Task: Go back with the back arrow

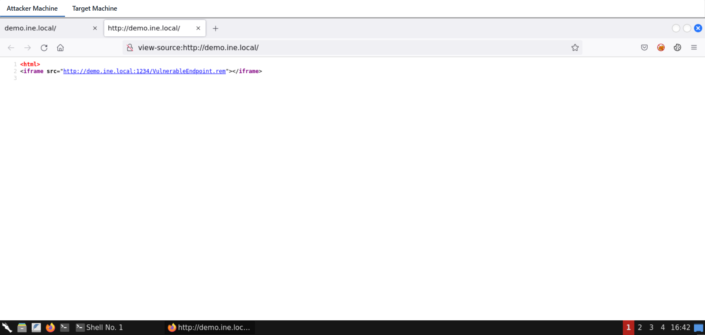Action: pos(11,48)
